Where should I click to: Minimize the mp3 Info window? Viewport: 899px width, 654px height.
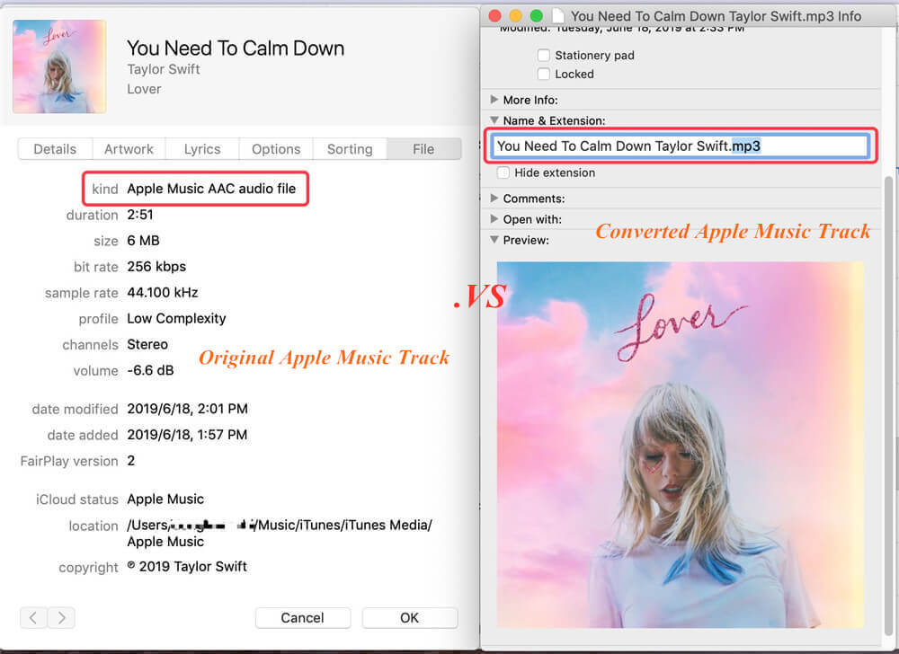coord(515,16)
